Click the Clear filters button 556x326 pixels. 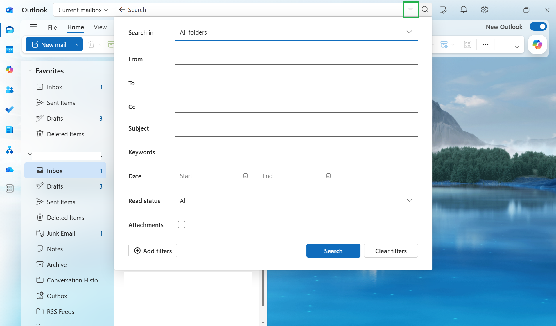[x=391, y=251]
